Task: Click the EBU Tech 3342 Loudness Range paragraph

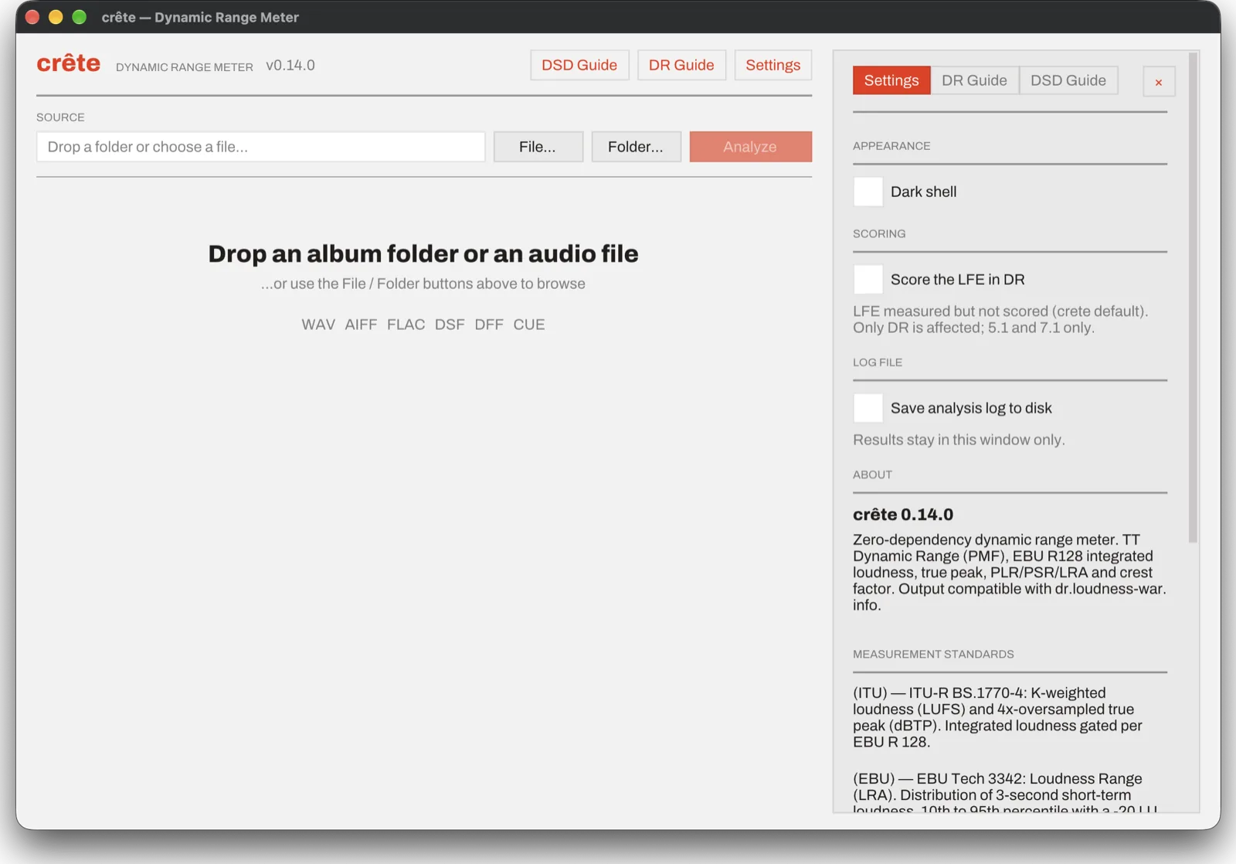Action: (1004, 794)
